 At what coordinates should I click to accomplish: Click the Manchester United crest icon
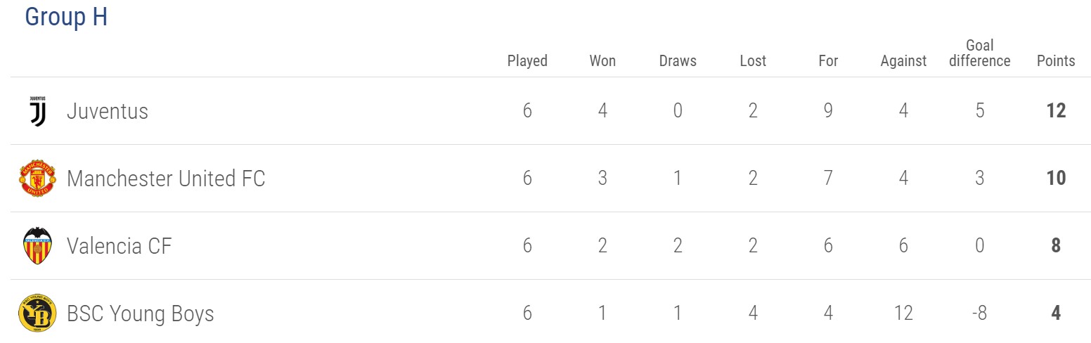pos(37,179)
